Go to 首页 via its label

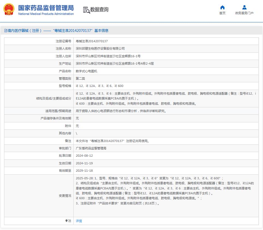coord(222,12)
